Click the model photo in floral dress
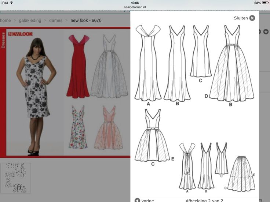 36,97
